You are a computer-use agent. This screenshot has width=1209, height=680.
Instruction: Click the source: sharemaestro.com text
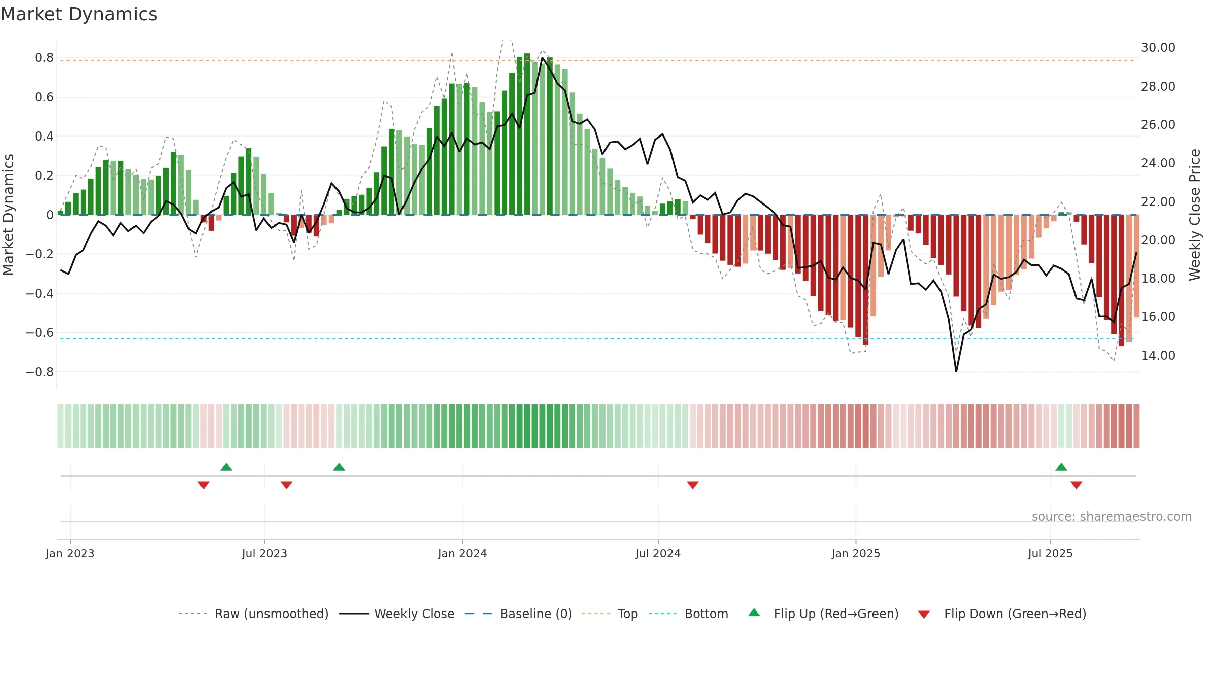click(1112, 516)
